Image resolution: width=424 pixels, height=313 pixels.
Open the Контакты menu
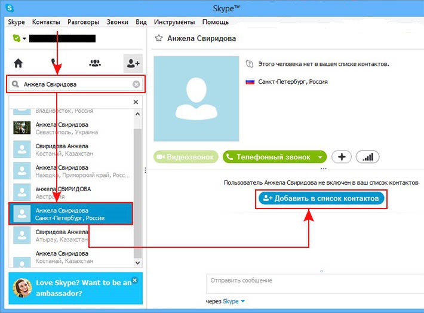(x=46, y=22)
